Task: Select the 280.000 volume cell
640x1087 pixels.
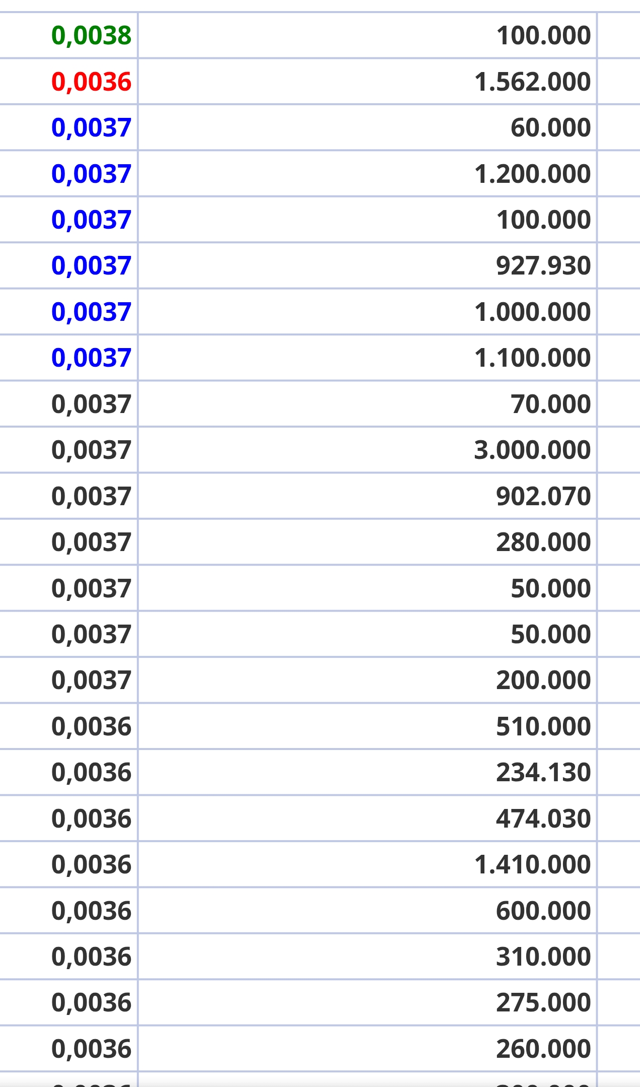Action: click(368, 542)
